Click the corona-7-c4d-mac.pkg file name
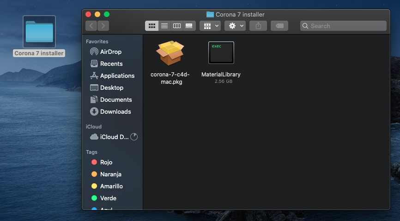The width and height of the screenshot is (400, 221). pos(170,78)
